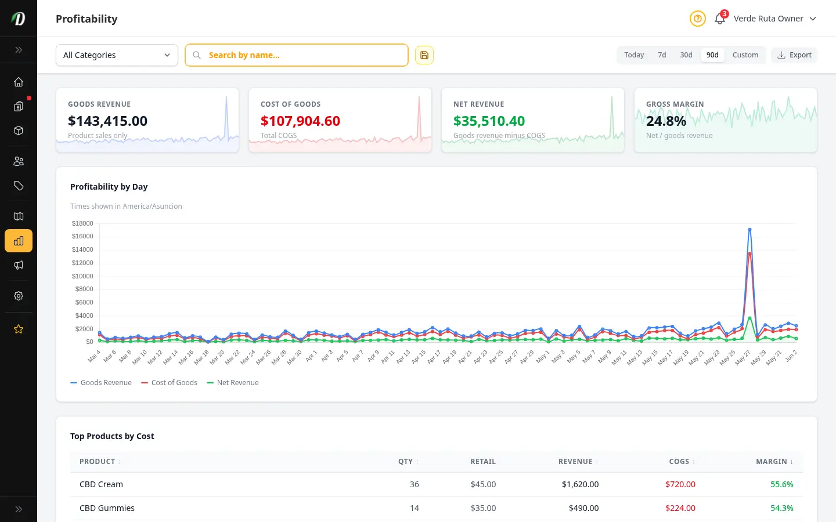Open the customers people icon
This screenshot has width=836, height=522.
click(19, 161)
